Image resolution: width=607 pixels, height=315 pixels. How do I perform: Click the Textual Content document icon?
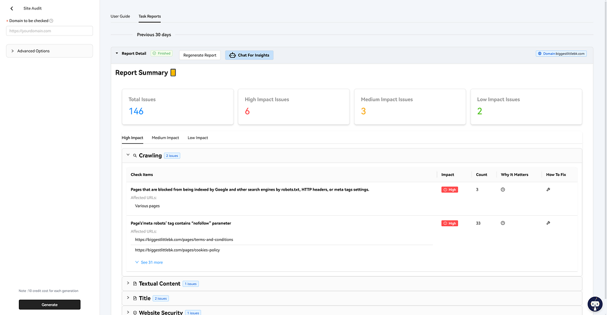click(x=135, y=283)
